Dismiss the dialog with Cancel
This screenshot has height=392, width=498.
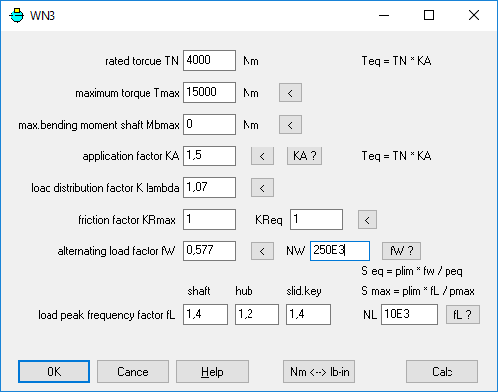click(133, 372)
